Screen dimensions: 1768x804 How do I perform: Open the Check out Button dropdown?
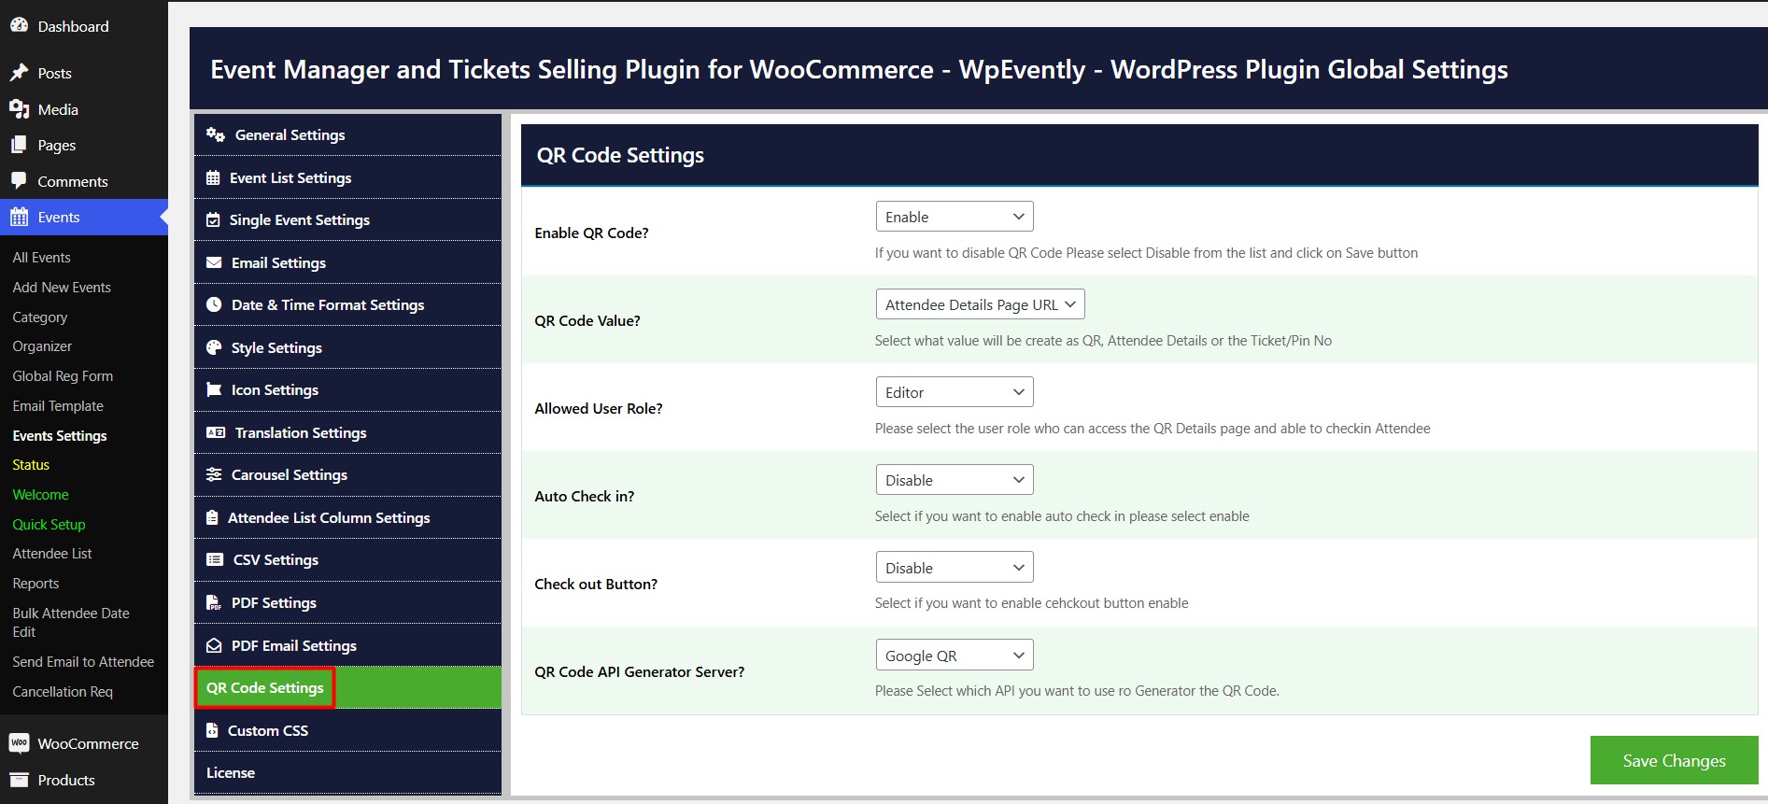(954, 568)
